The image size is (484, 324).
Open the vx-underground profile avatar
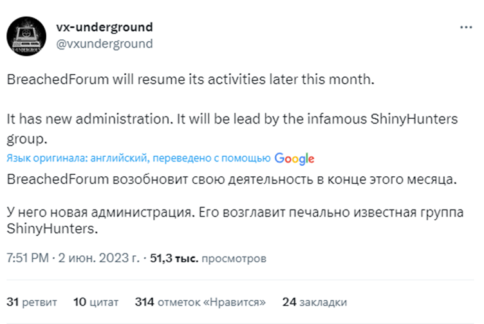26,36
